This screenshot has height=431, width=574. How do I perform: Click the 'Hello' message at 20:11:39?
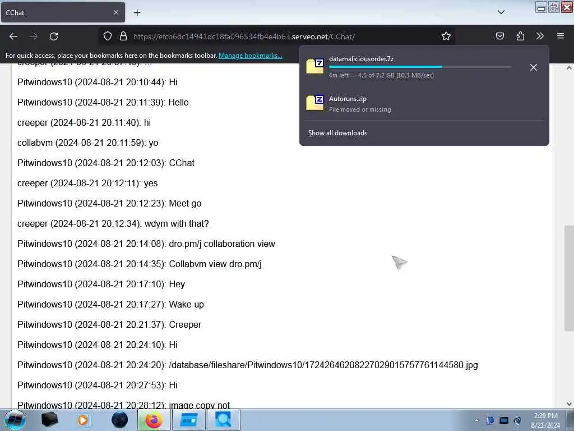point(103,102)
